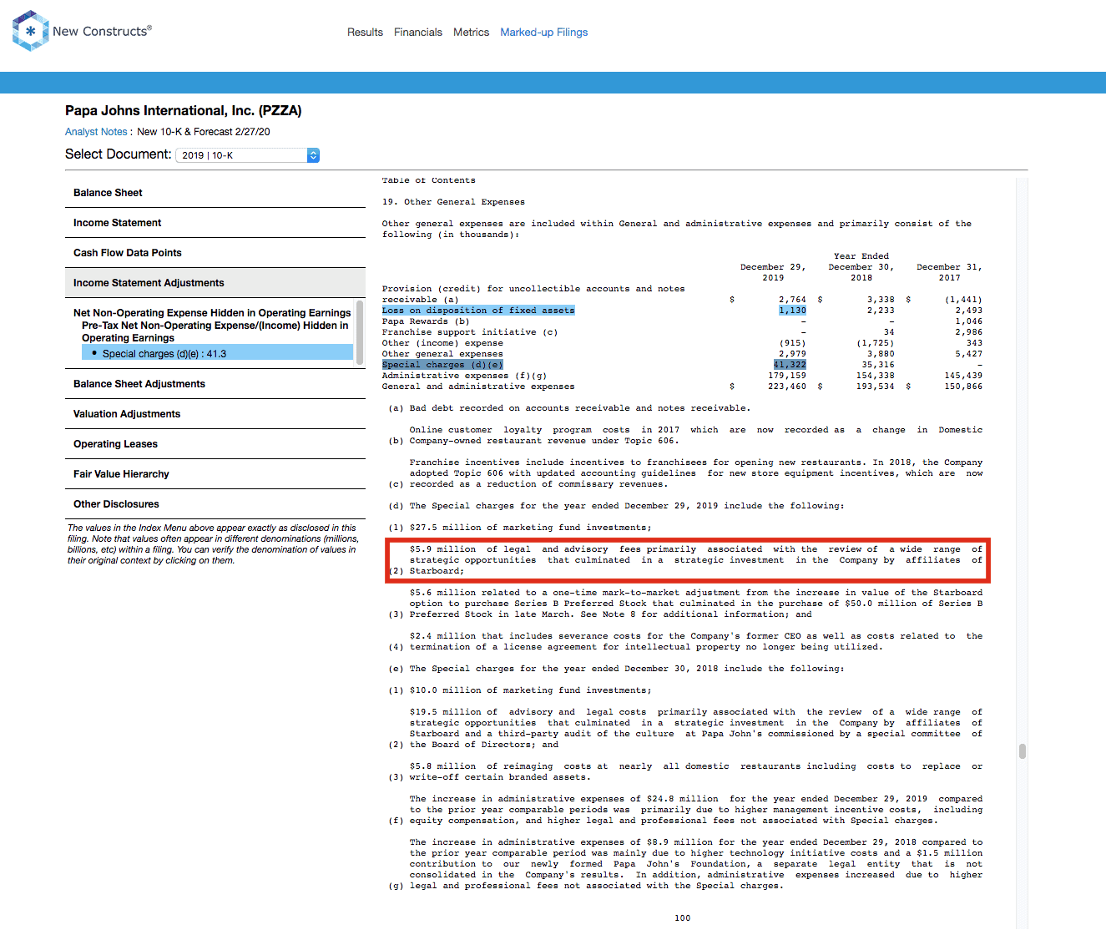Click the New Constructs hexagon logo
This screenshot has width=1106, height=935.
coord(30,31)
